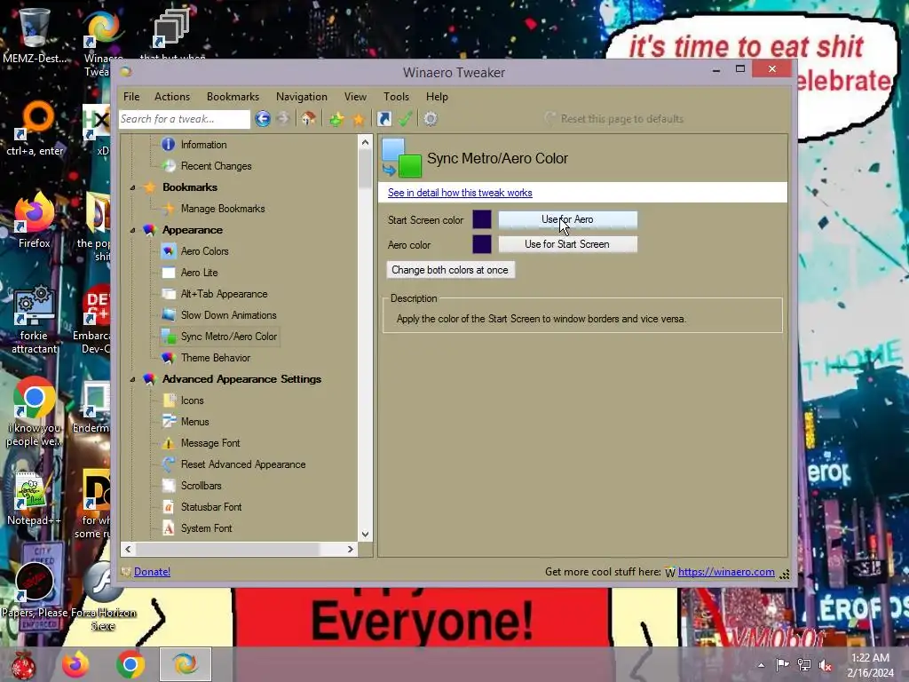Open Chrome from the taskbar
Viewport: 909px width, 682px height.
tap(130, 664)
